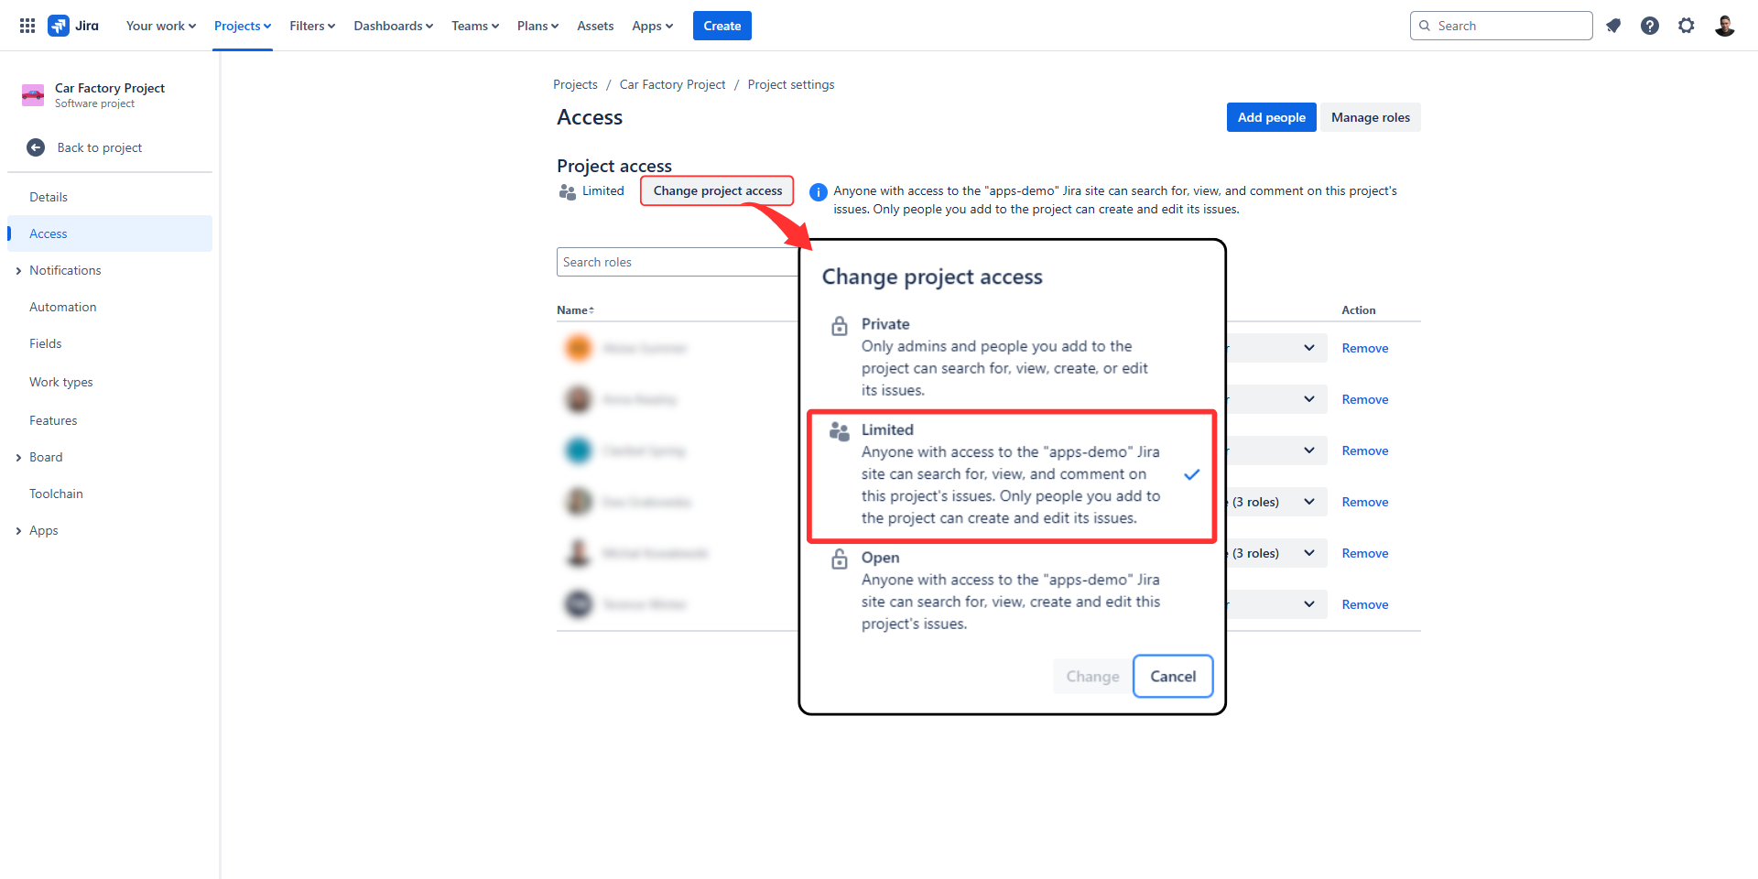The width and height of the screenshot is (1758, 879).
Task: Click the top Search field
Action: click(x=1502, y=26)
